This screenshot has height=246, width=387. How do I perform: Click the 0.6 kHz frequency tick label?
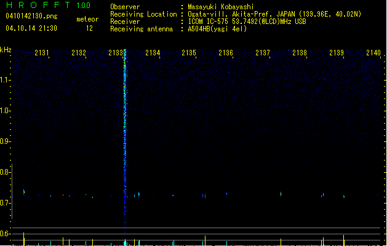tap(5, 234)
